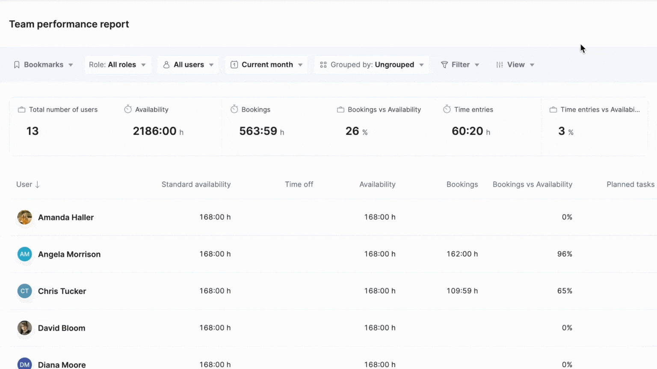The width and height of the screenshot is (657, 369).
Task: Open the Current month date range selector
Action: point(266,64)
